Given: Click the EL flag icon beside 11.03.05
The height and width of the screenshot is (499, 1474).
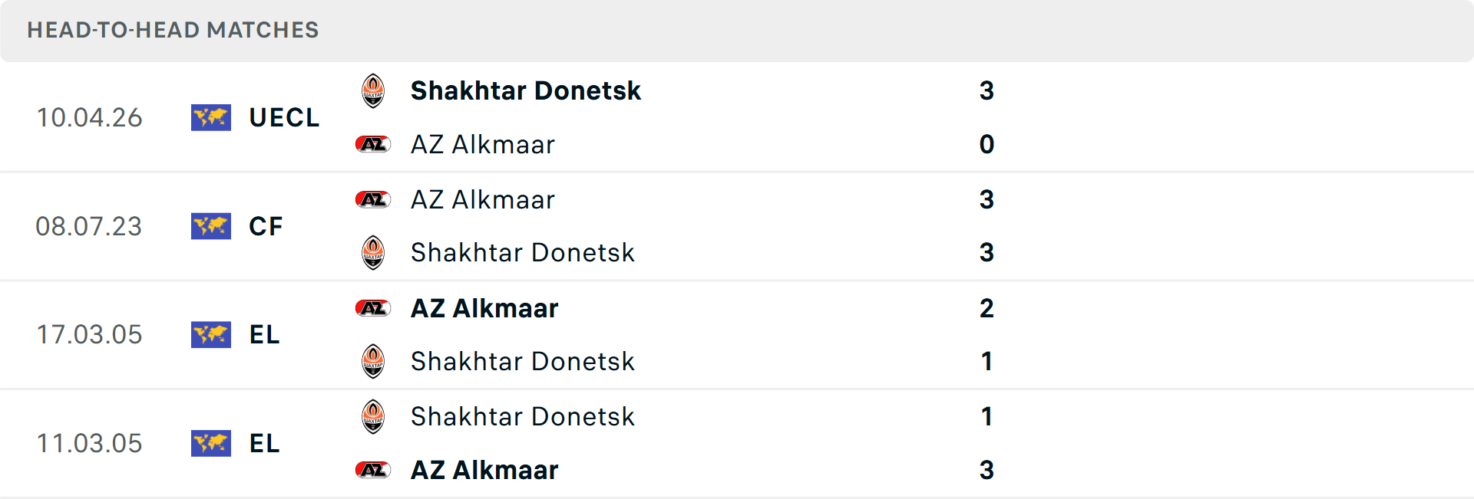Looking at the screenshot, I should (211, 444).
